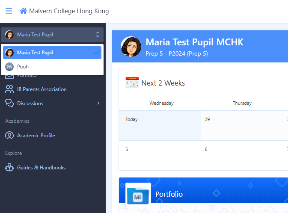
Task: Select the calendar cell for the 29th
Action: coord(242,126)
